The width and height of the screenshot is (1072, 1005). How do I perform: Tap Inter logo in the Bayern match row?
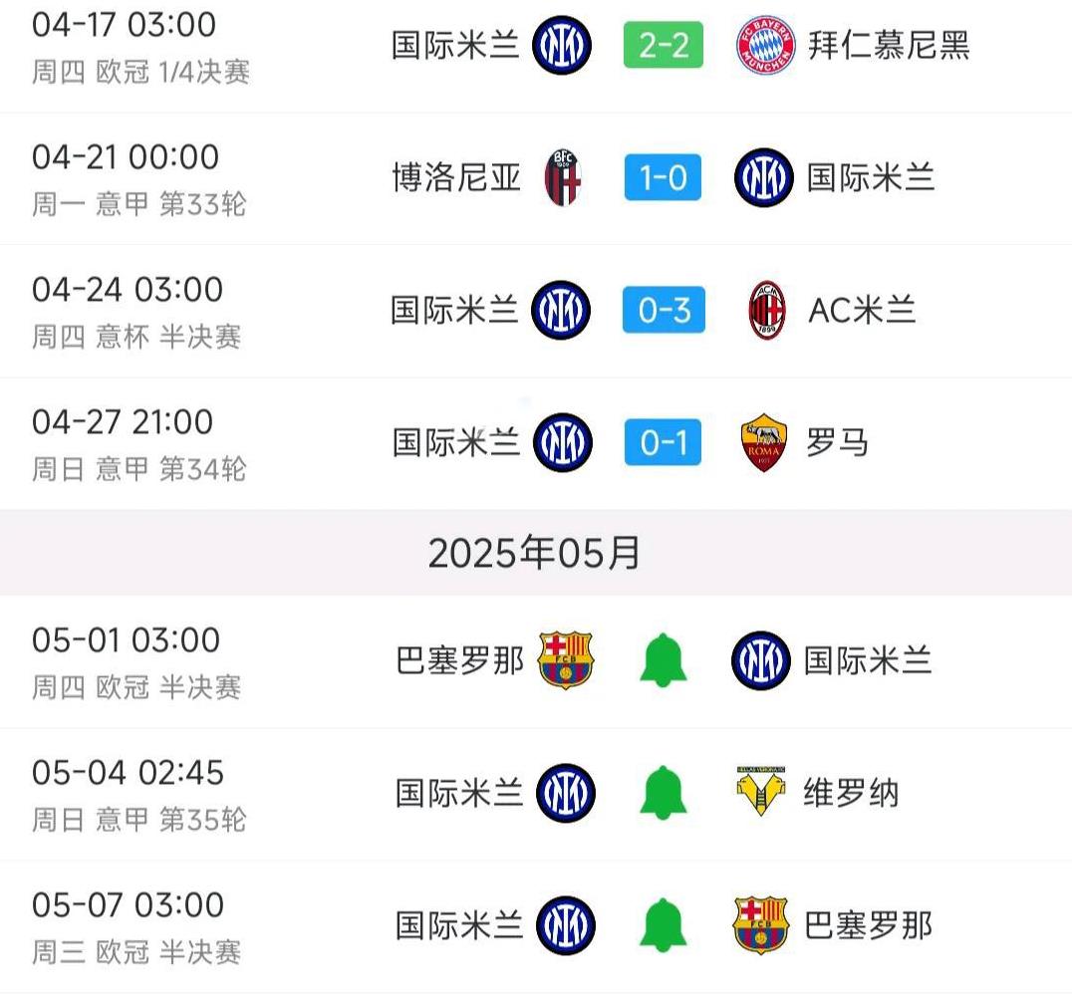562,45
